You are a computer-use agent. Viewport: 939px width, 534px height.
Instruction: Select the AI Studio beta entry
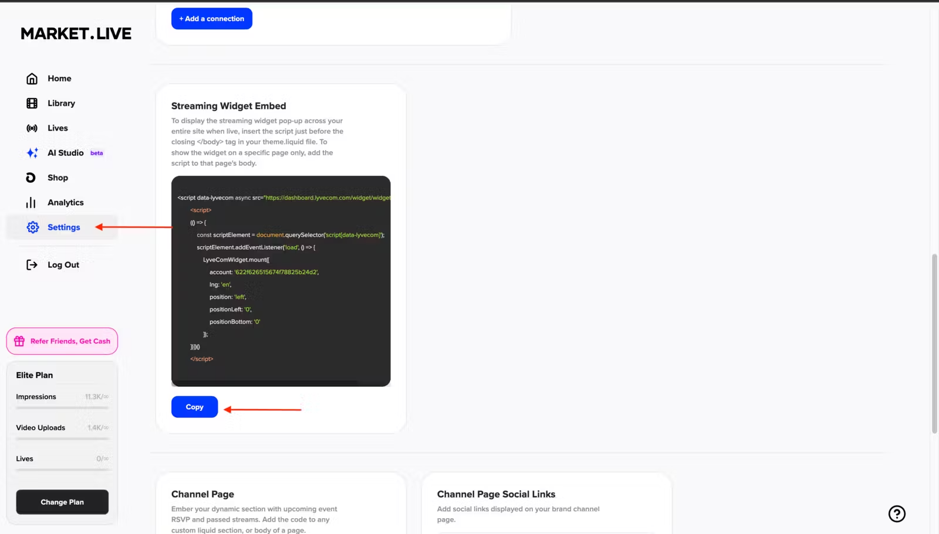point(66,153)
